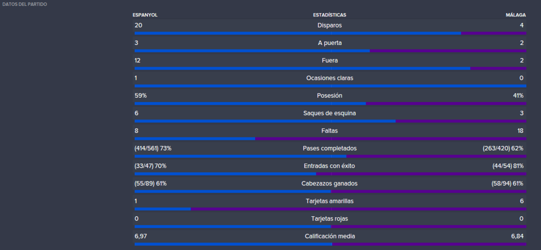Select Entradas con éxito label
This screenshot has width=541, height=250.
click(x=330, y=166)
